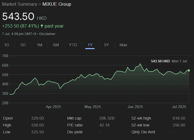Screen dimensions: 194x140
Task: Click the +253.50 (87.41%) change text
Action: 20,26
